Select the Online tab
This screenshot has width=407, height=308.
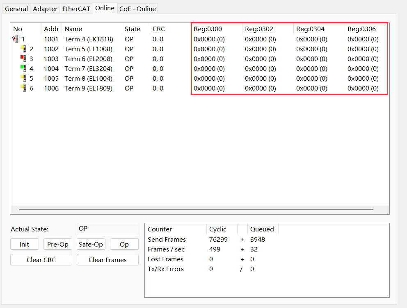tap(105, 8)
